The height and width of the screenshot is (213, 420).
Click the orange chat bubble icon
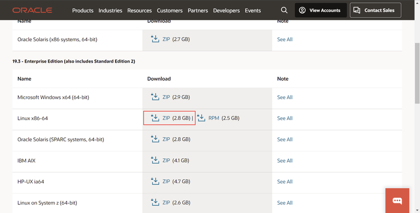(397, 200)
